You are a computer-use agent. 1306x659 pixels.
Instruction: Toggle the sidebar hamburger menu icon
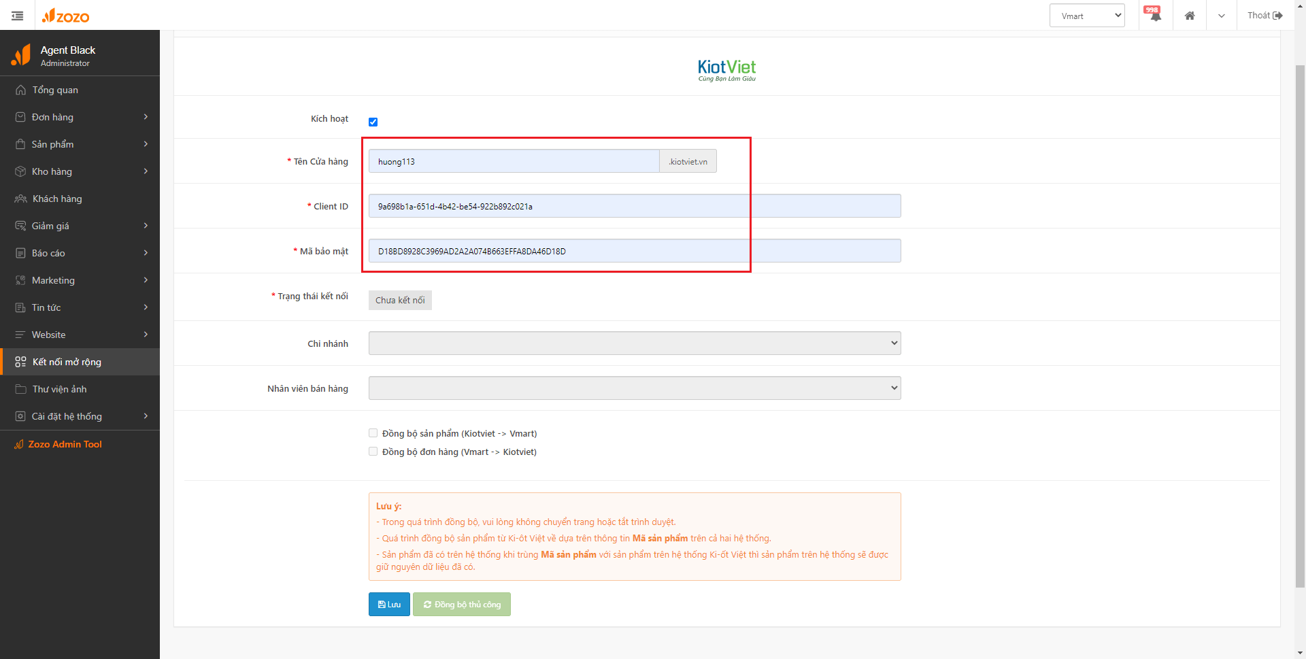18,16
